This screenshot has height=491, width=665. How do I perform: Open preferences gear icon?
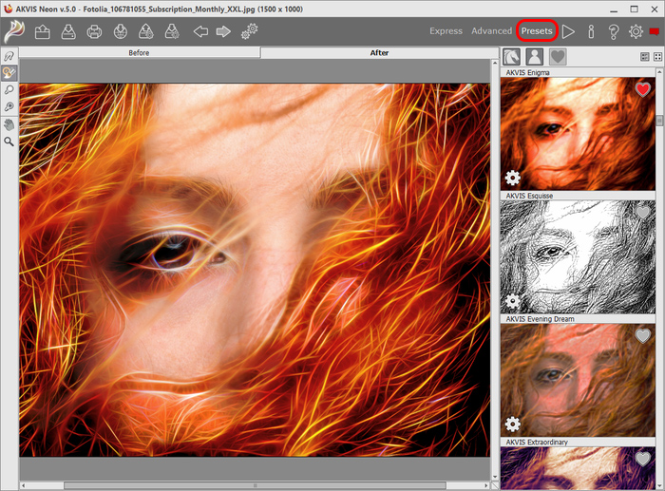click(x=636, y=31)
